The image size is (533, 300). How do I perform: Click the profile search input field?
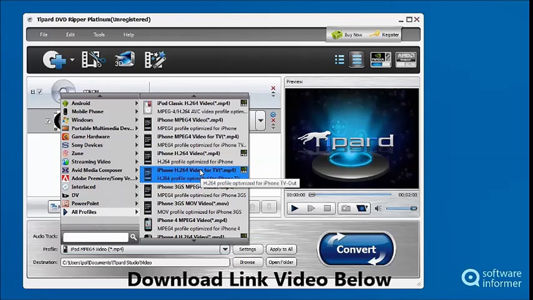96,237
